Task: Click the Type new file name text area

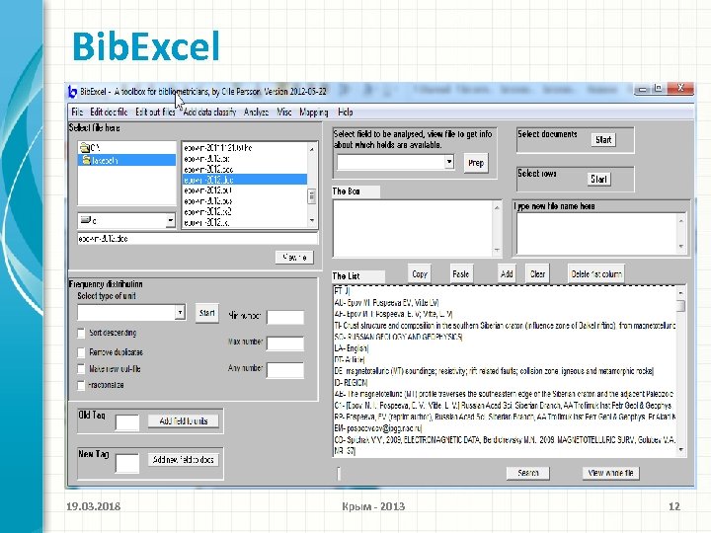Action: (596, 233)
